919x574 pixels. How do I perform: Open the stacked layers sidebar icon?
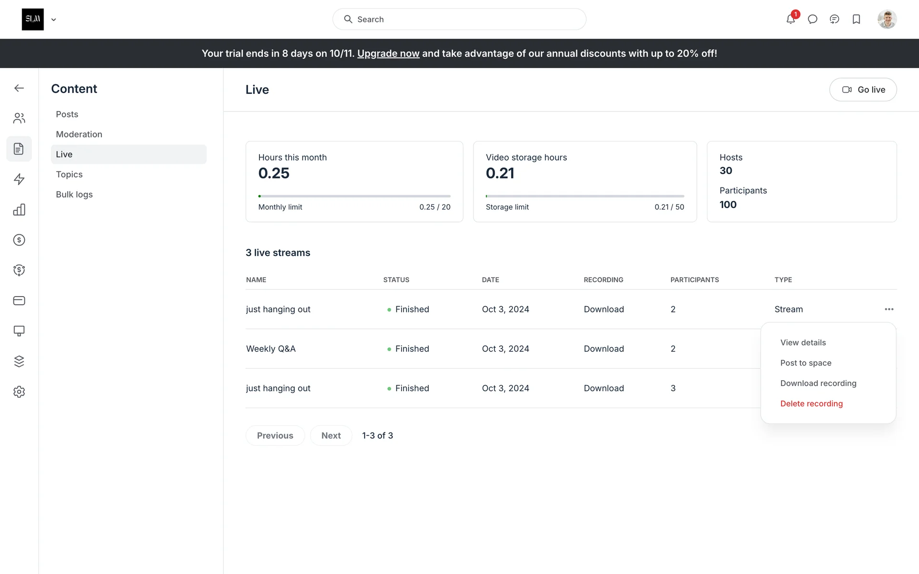[19, 361]
